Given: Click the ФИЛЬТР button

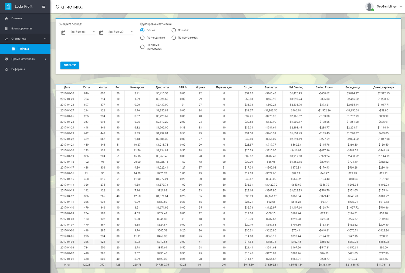Looking at the screenshot, I should coord(70,65).
